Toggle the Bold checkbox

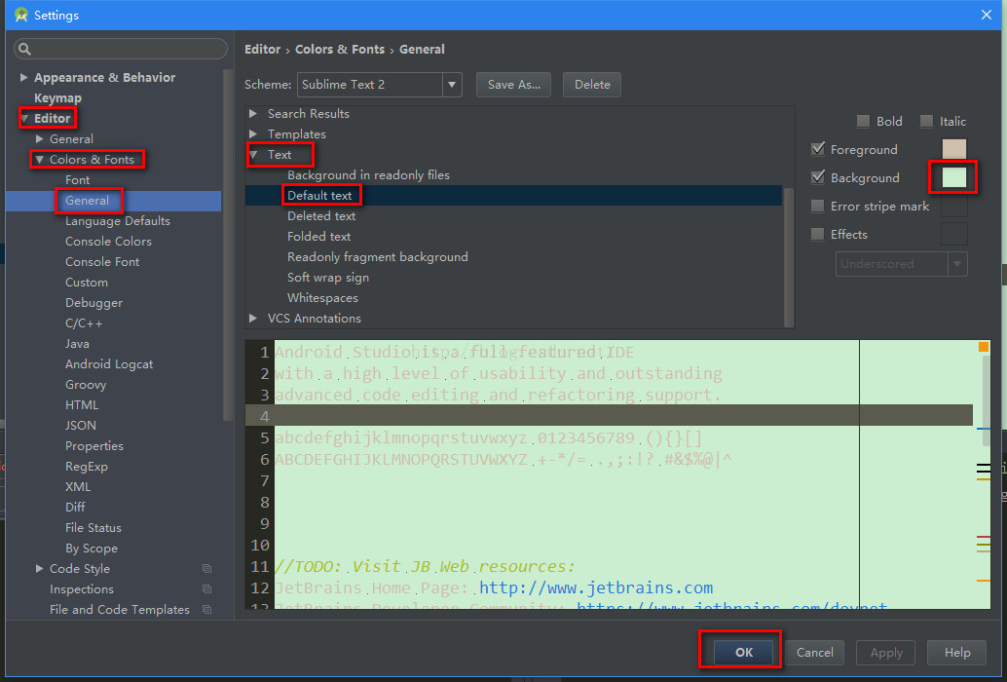(863, 121)
